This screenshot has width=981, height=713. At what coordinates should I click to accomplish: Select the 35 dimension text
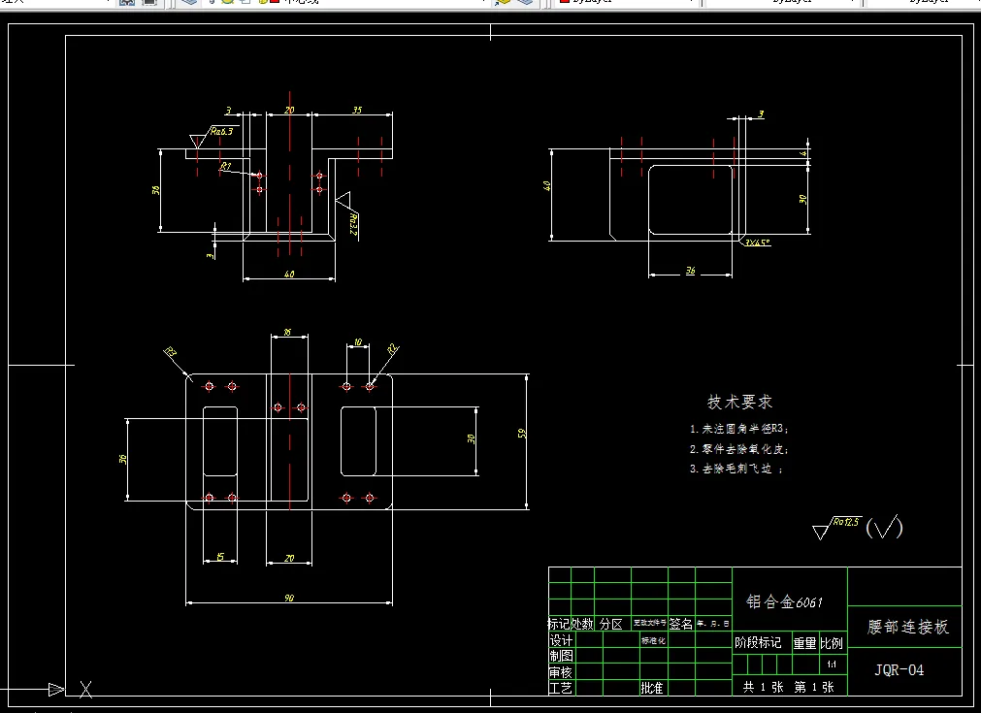click(x=357, y=110)
